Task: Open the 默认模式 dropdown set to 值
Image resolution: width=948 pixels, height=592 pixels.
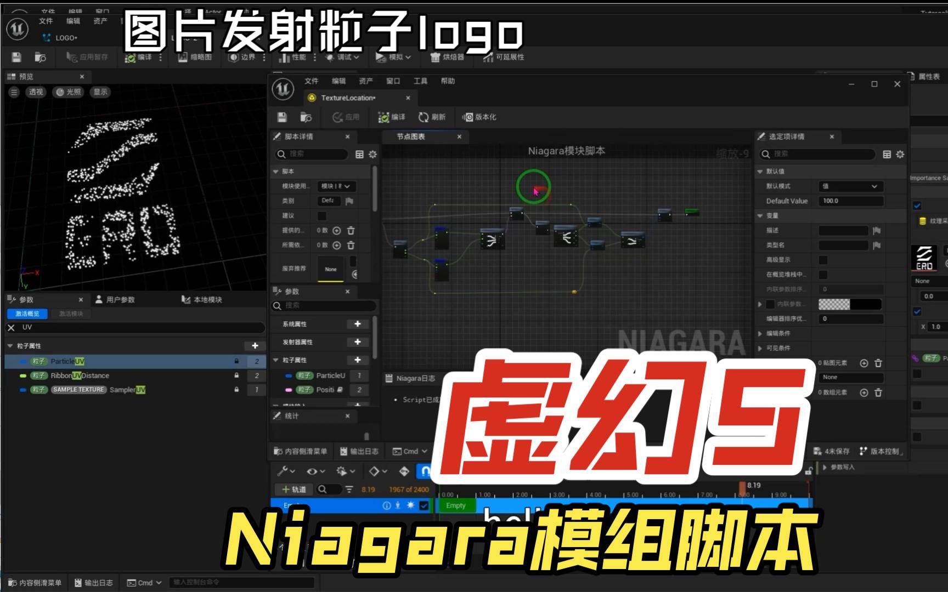Action: 850,186
